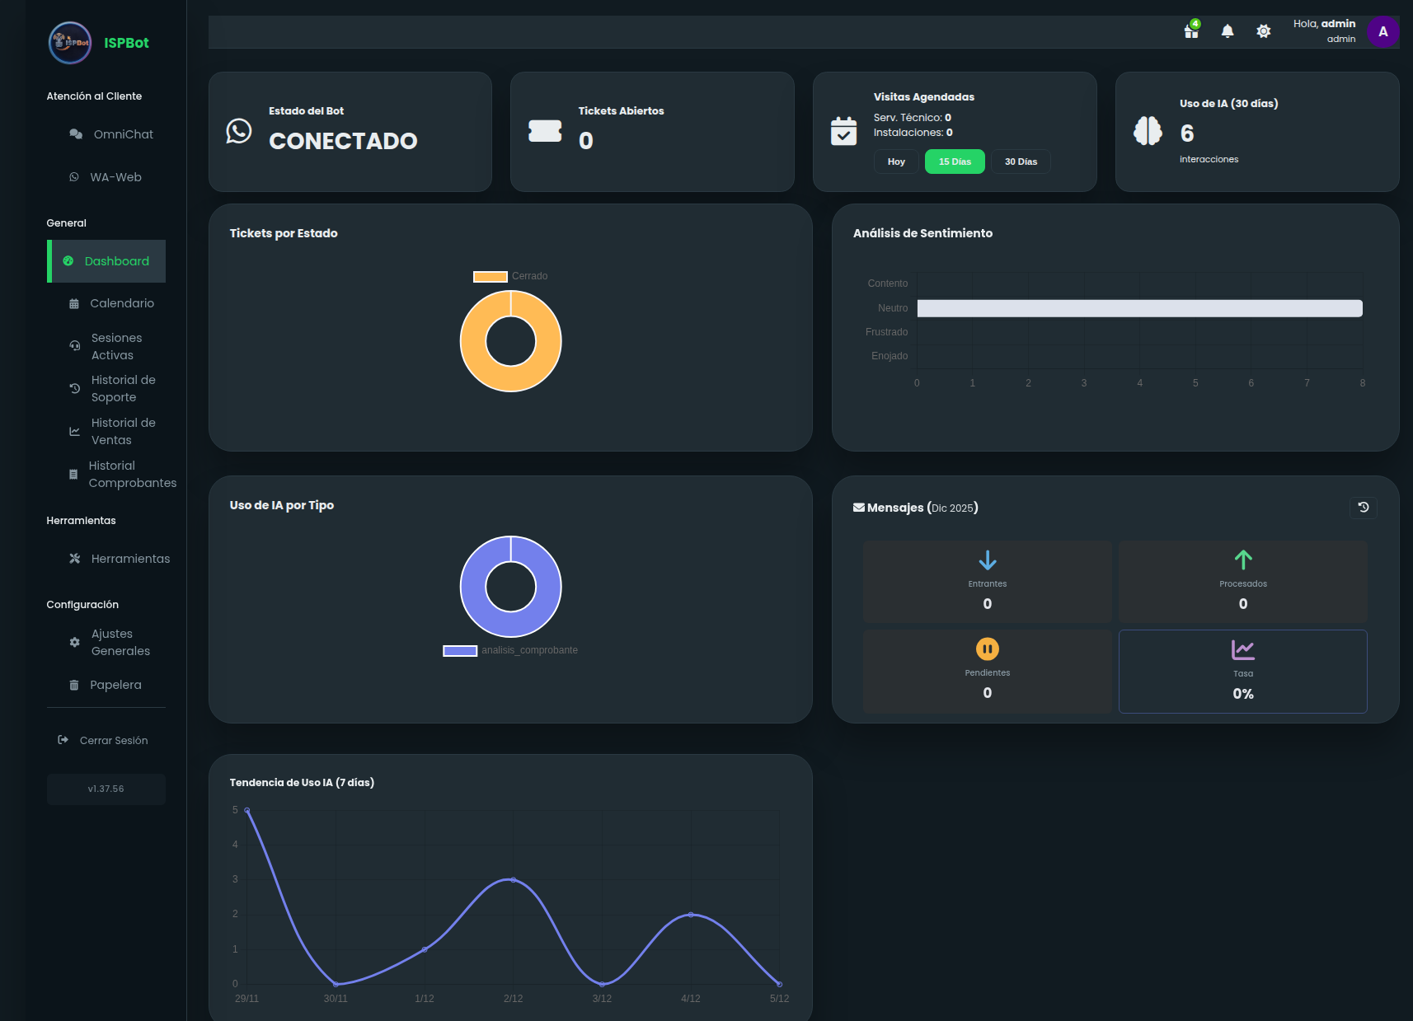Switch Visitas Agendadas to 30 Días
This screenshot has height=1021, width=1413.
point(1020,162)
